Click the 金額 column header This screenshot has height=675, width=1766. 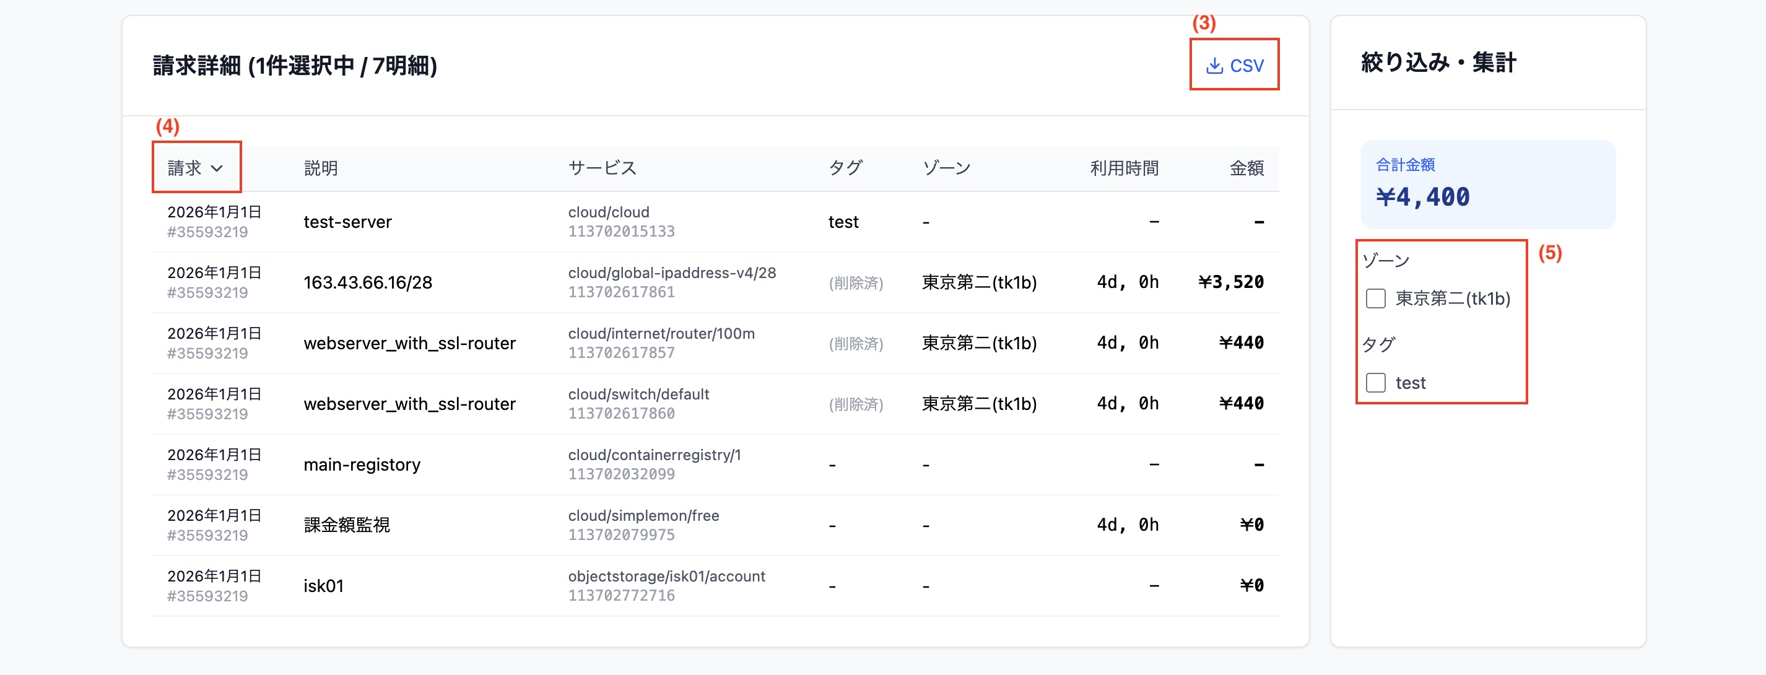click(1246, 168)
